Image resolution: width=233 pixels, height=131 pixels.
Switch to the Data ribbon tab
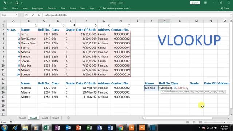pyautogui.click(x=63, y=8)
